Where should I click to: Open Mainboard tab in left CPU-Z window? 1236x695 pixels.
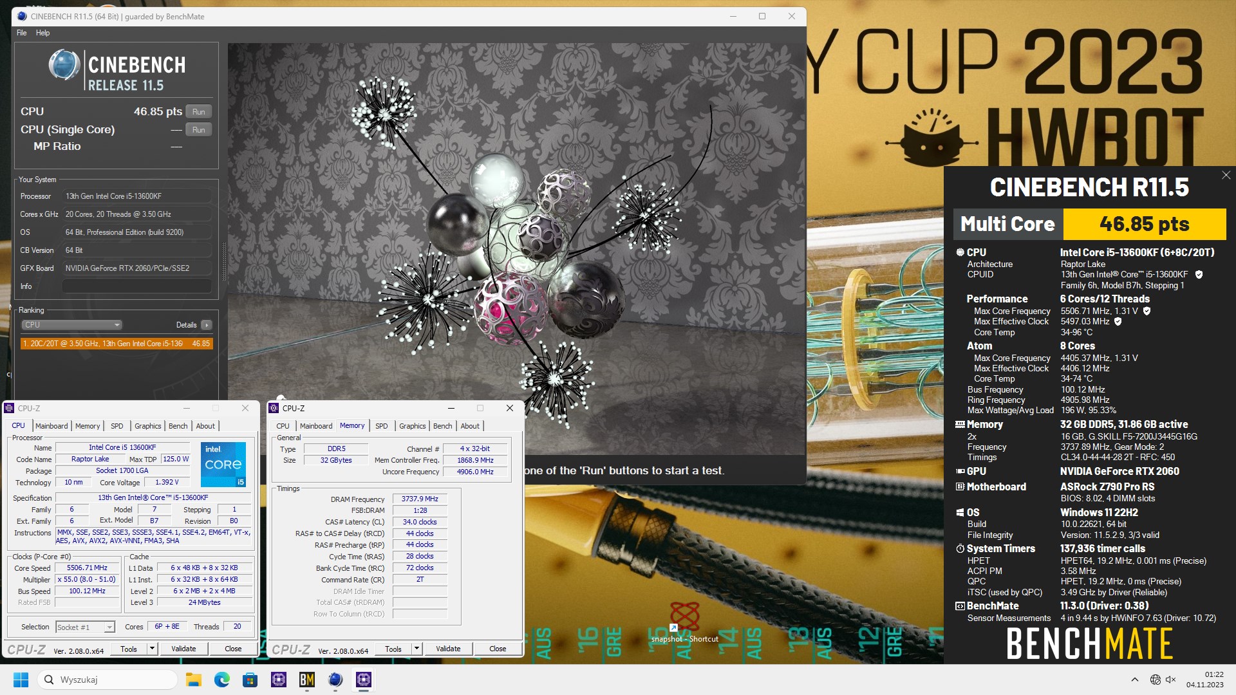(x=51, y=426)
